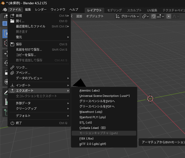Open the snapping options dropdown
This screenshot has width=185, height=158.
(160, 16)
